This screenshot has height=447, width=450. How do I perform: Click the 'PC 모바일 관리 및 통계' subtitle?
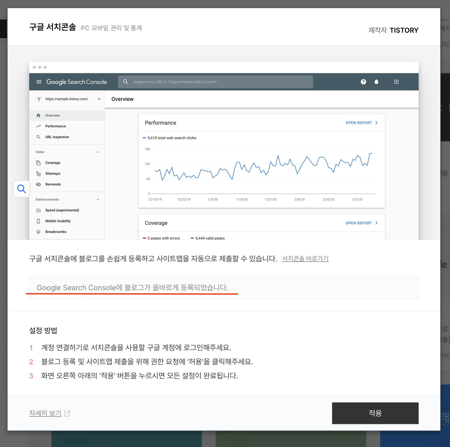tap(111, 28)
